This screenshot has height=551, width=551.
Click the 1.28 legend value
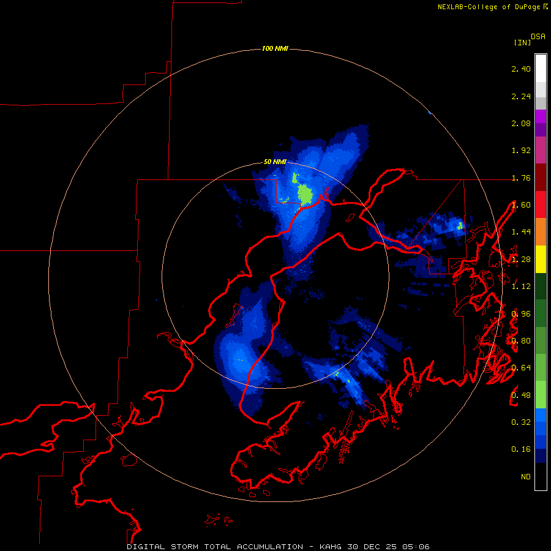tap(521, 260)
